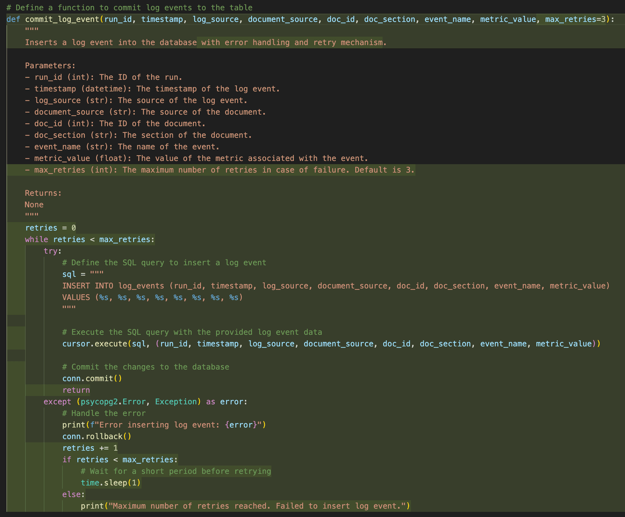Click the "Returns:" docstring heading

[43, 193]
